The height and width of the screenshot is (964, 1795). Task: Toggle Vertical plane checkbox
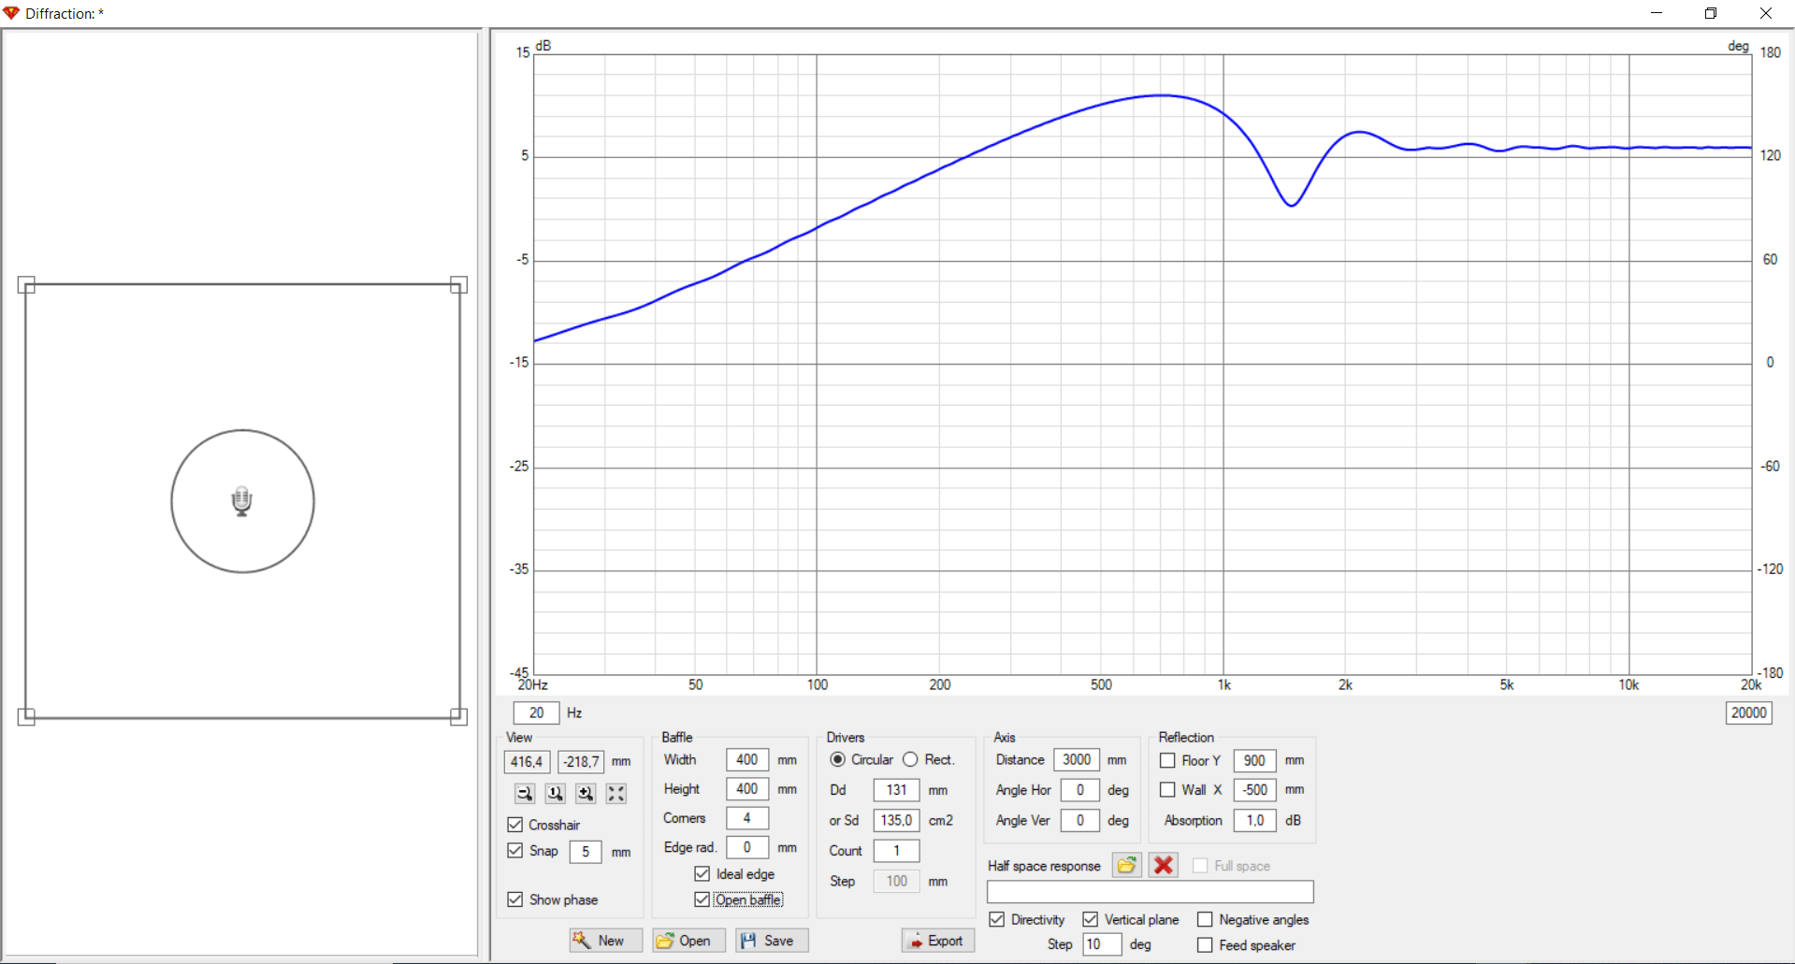pyautogui.click(x=1091, y=920)
